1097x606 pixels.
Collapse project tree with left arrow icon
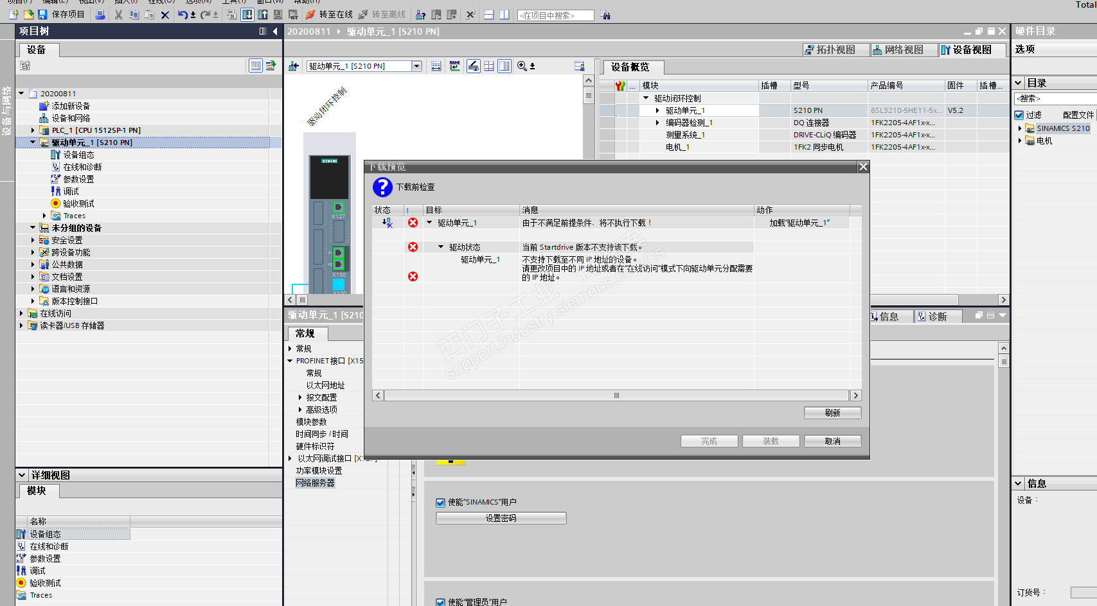[275, 31]
